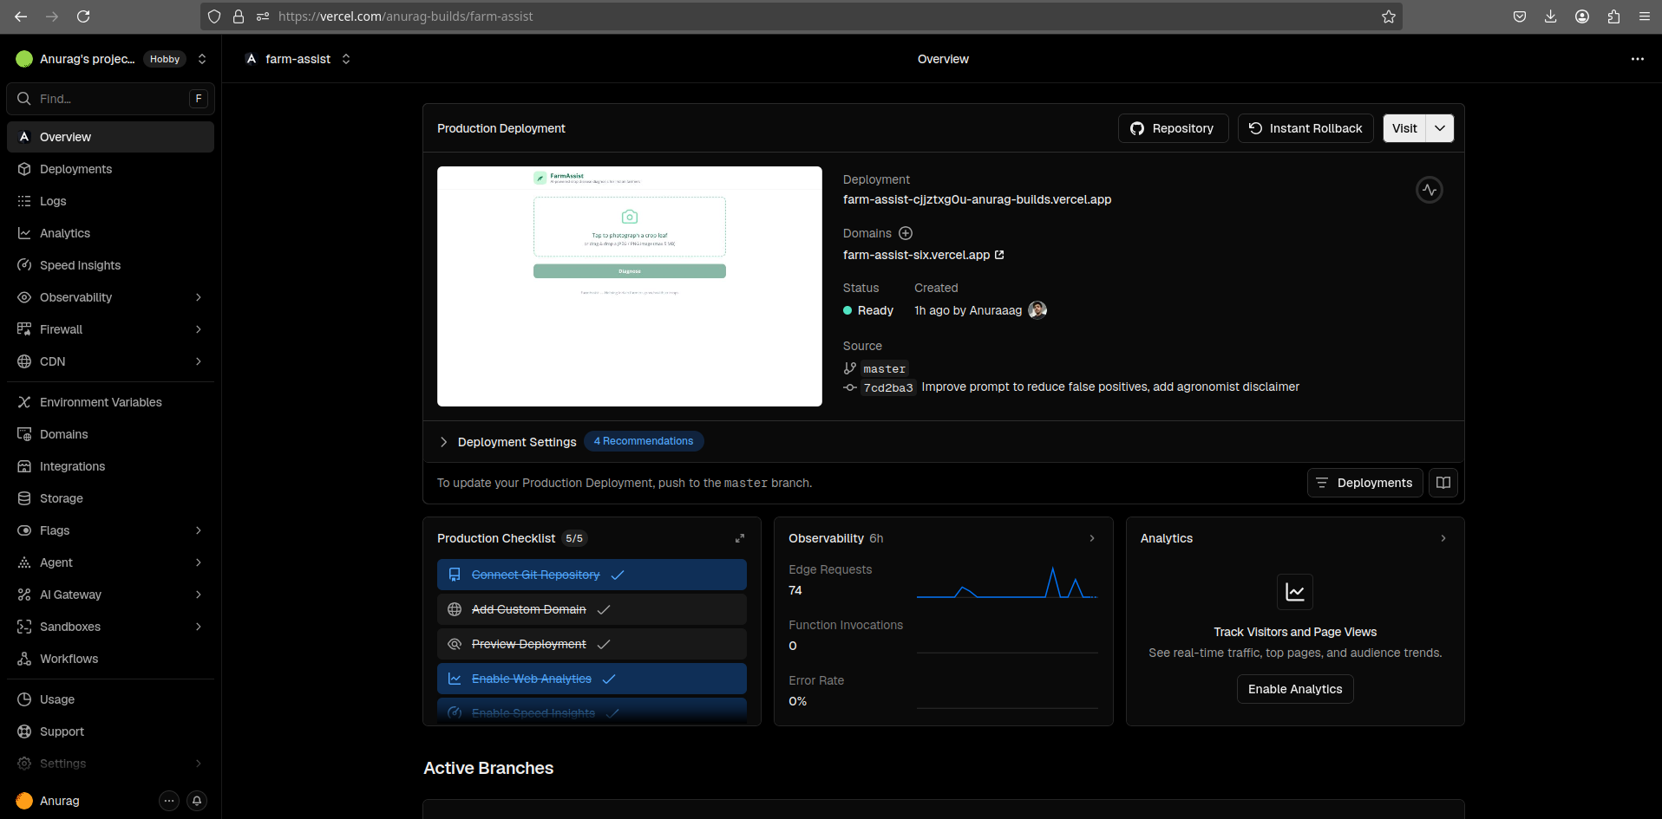Click the chart icon in the Analytics card
Screen dimensions: 1662x819
[x=1295, y=592]
